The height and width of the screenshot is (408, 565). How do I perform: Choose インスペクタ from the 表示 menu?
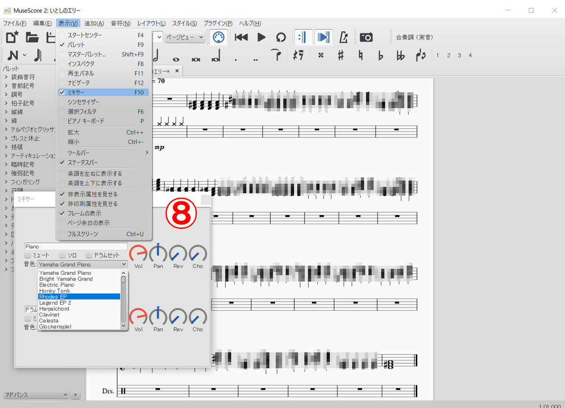tap(103, 64)
